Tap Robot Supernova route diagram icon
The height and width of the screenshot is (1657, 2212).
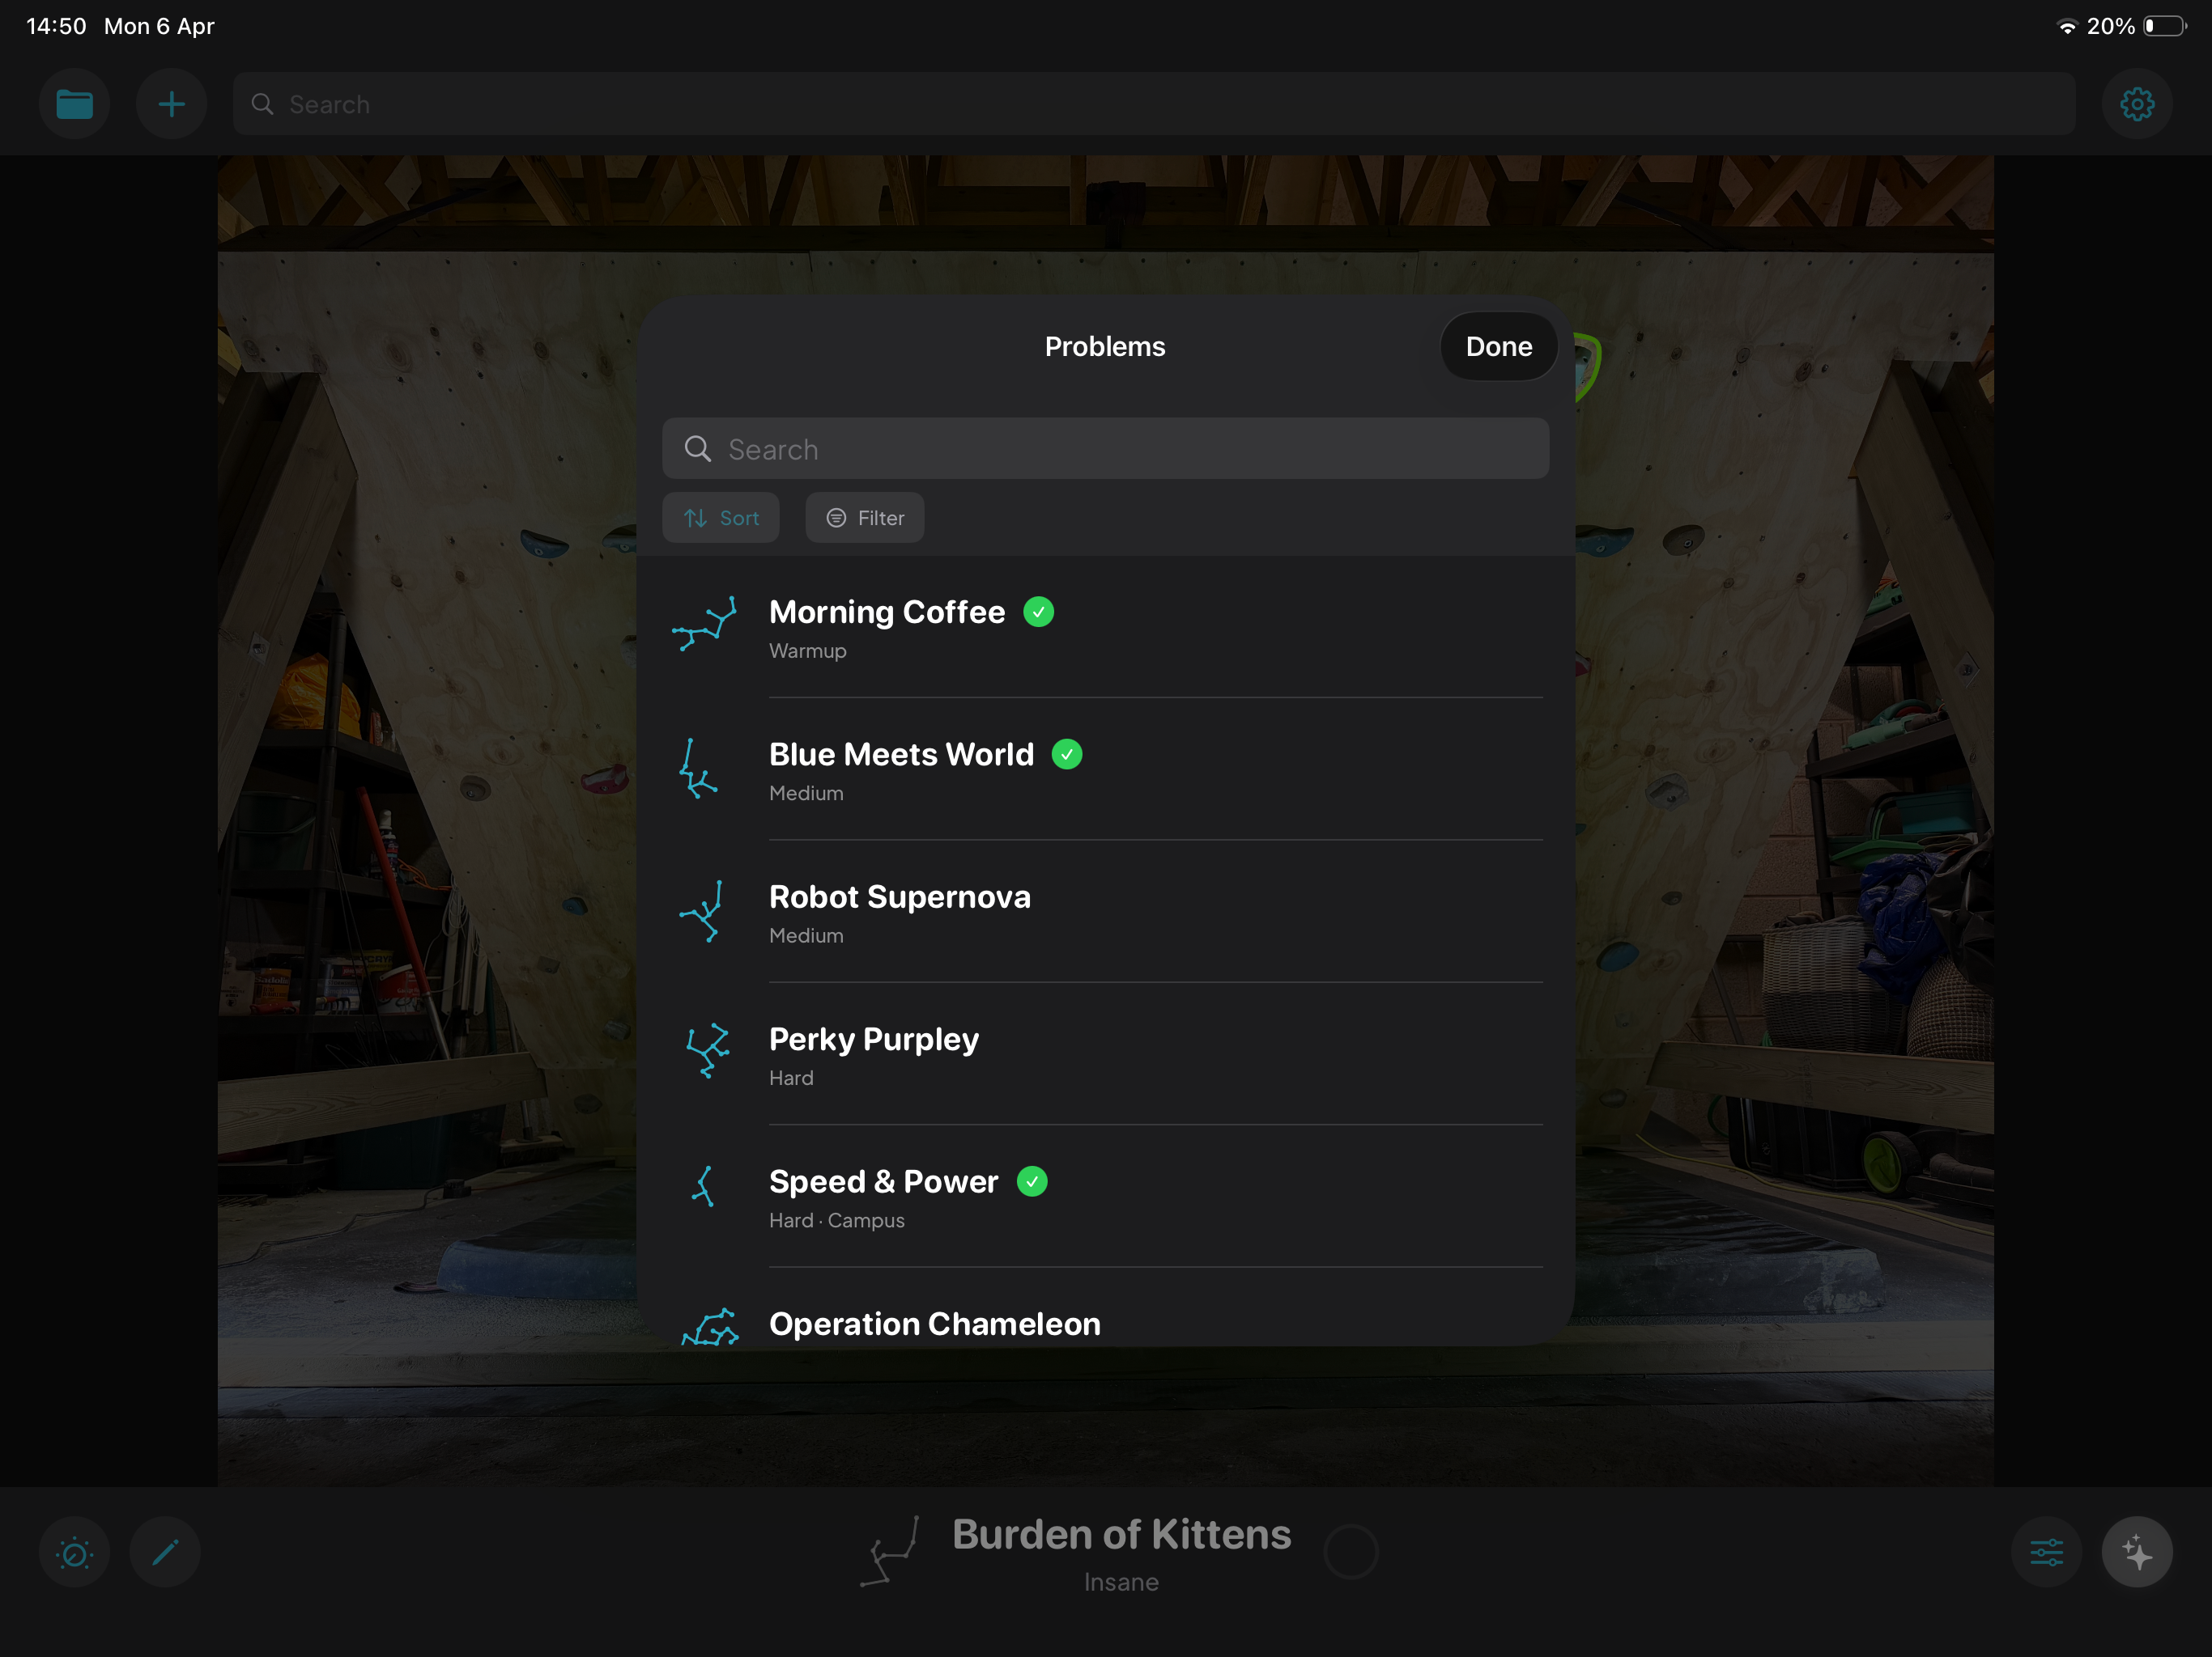702,912
